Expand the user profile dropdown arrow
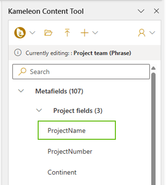The height and width of the screenshot is (185, 166). [152, 33]
